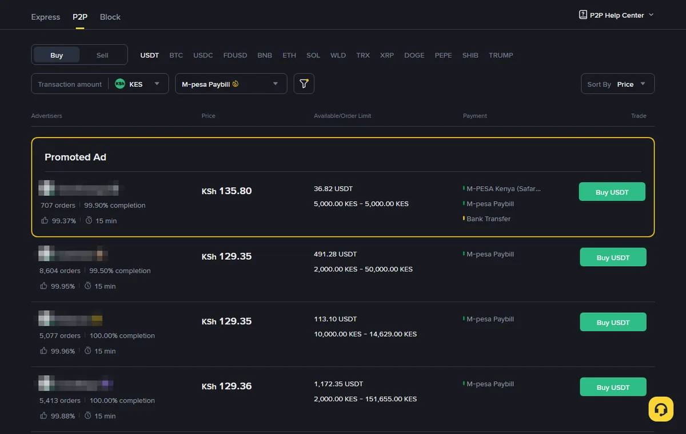
Task: Click the Price column header
Action: click(209, 116)
